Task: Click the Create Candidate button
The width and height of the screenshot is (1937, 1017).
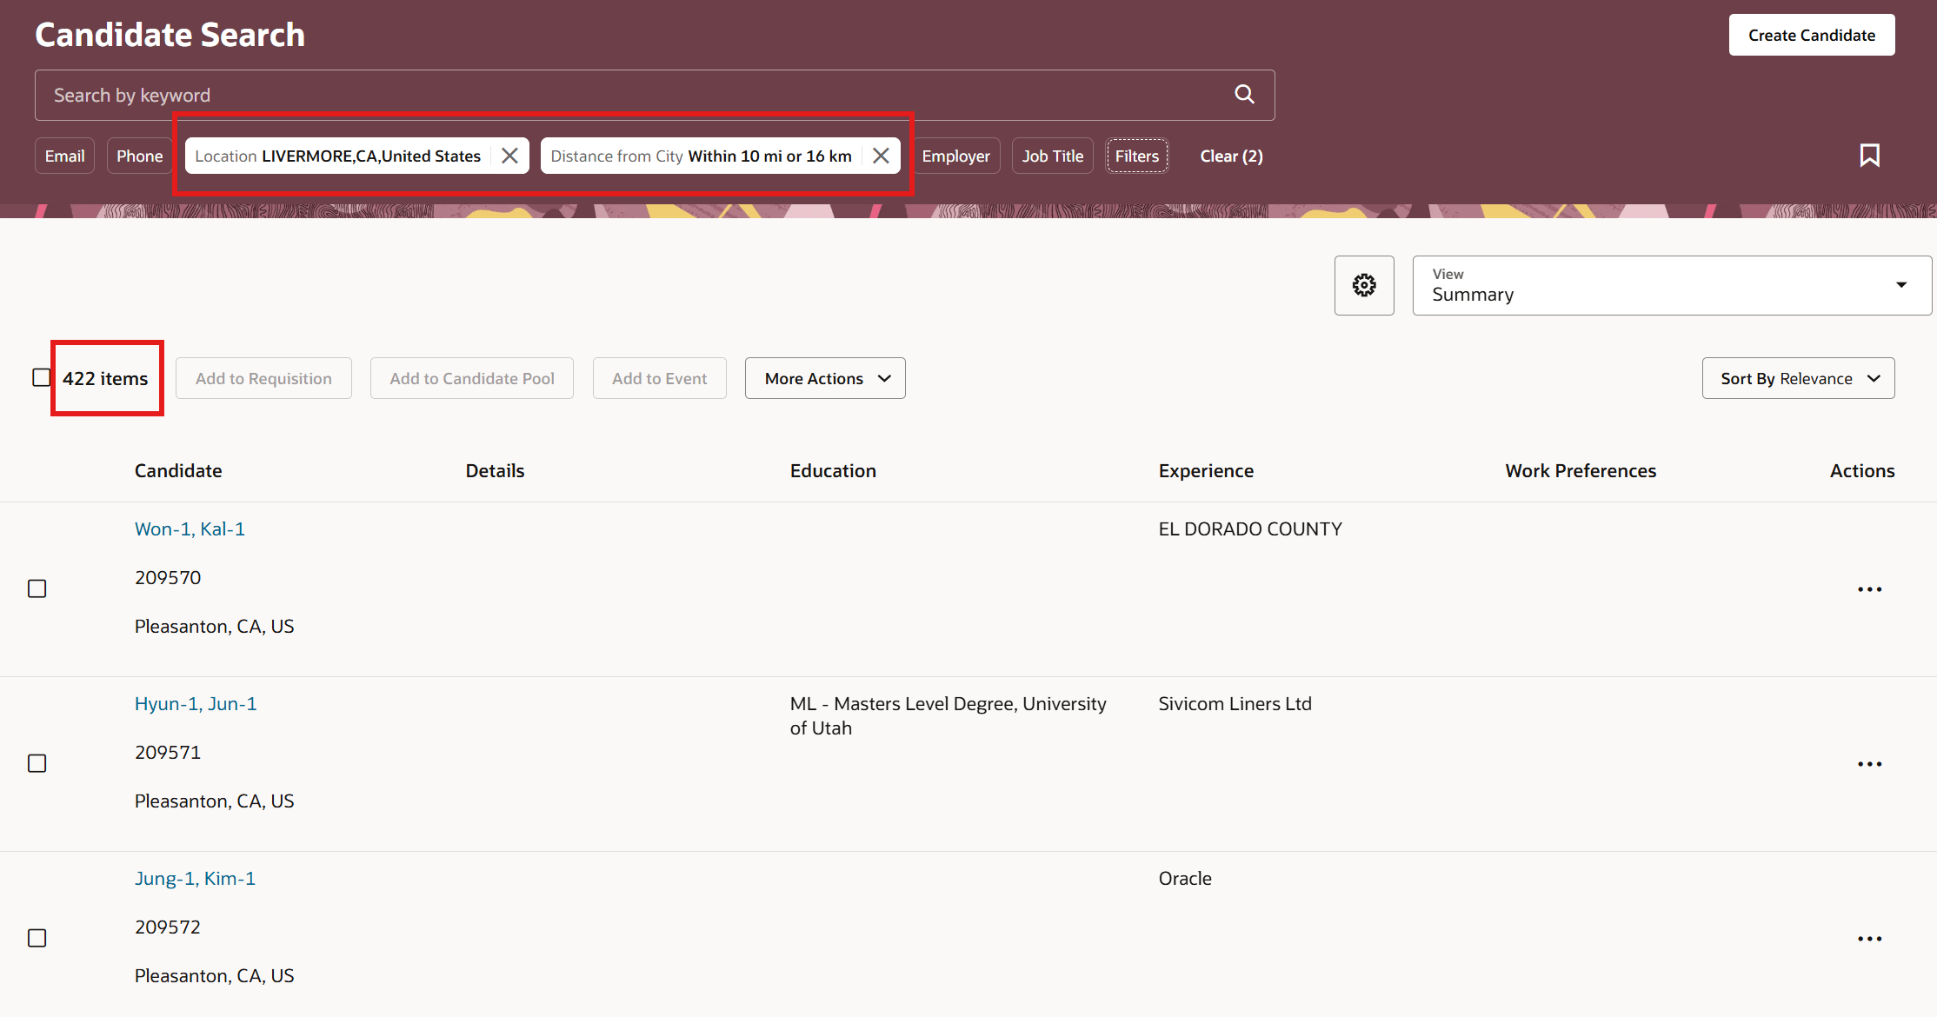Action: click(x=1812, y=34)
